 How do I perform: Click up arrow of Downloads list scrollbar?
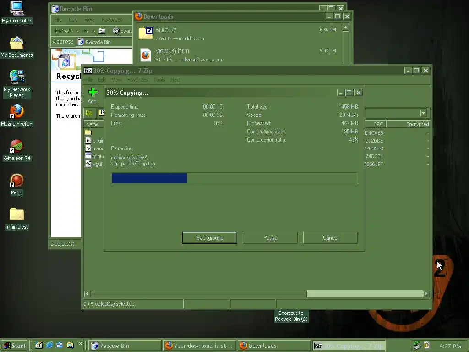pos(345,27)
